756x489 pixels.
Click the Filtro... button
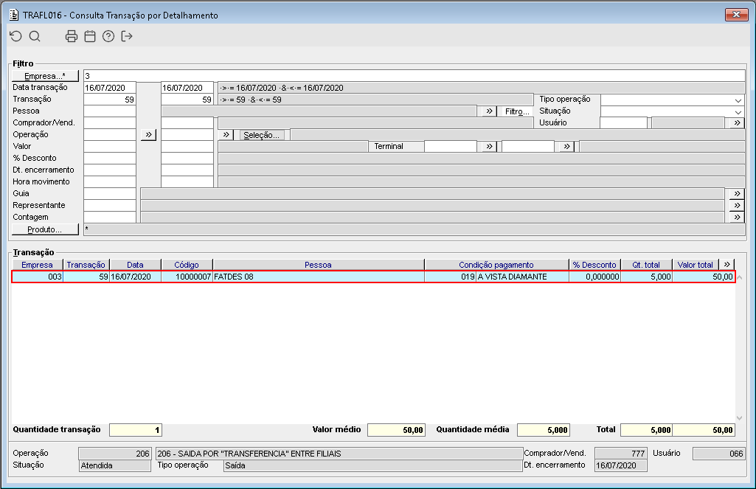click(516, 111)
